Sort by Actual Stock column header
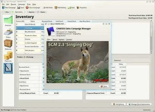The width and height of the screenshot is (155, 112). pyautogui.click(x=72, y=21)
